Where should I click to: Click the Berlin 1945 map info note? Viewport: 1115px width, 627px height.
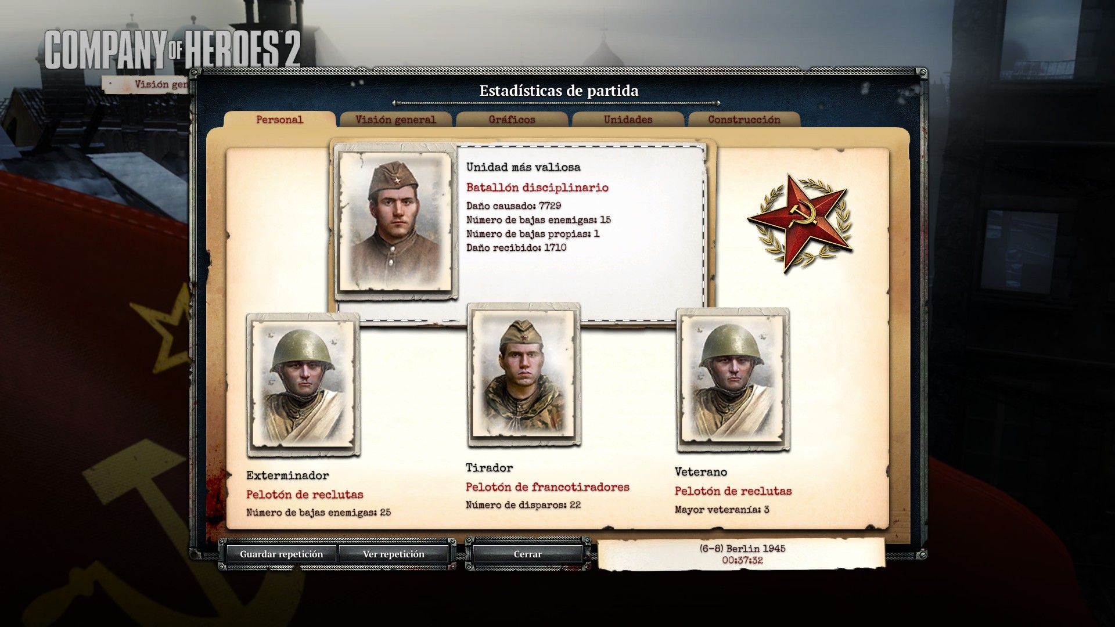click(742, 554)
